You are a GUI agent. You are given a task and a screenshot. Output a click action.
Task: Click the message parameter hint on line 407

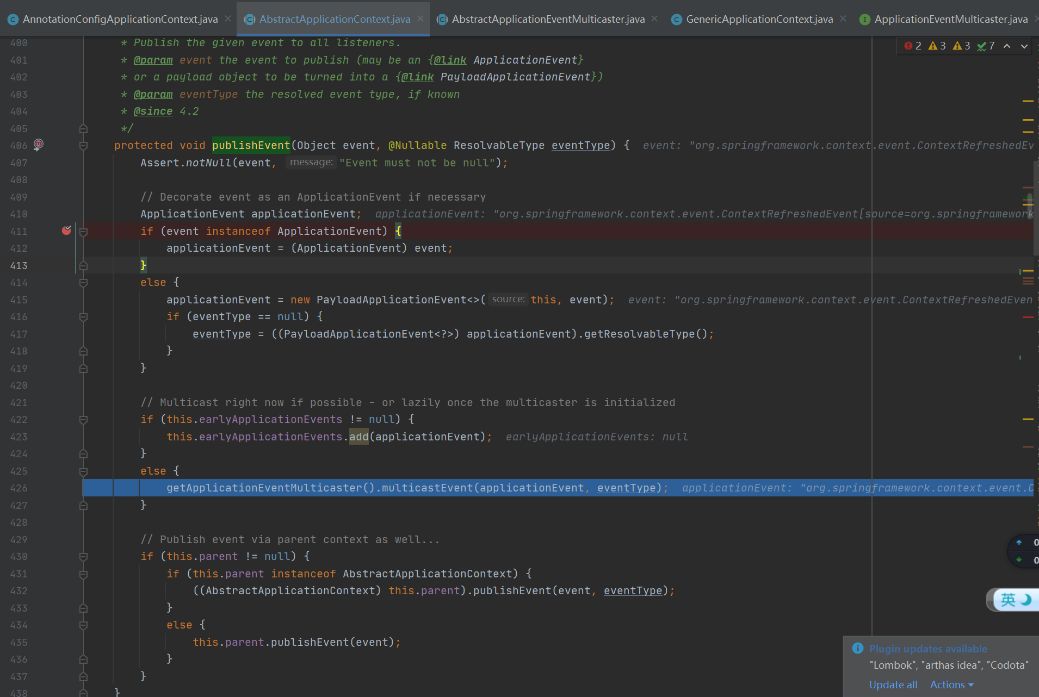[x=311, y=162]
